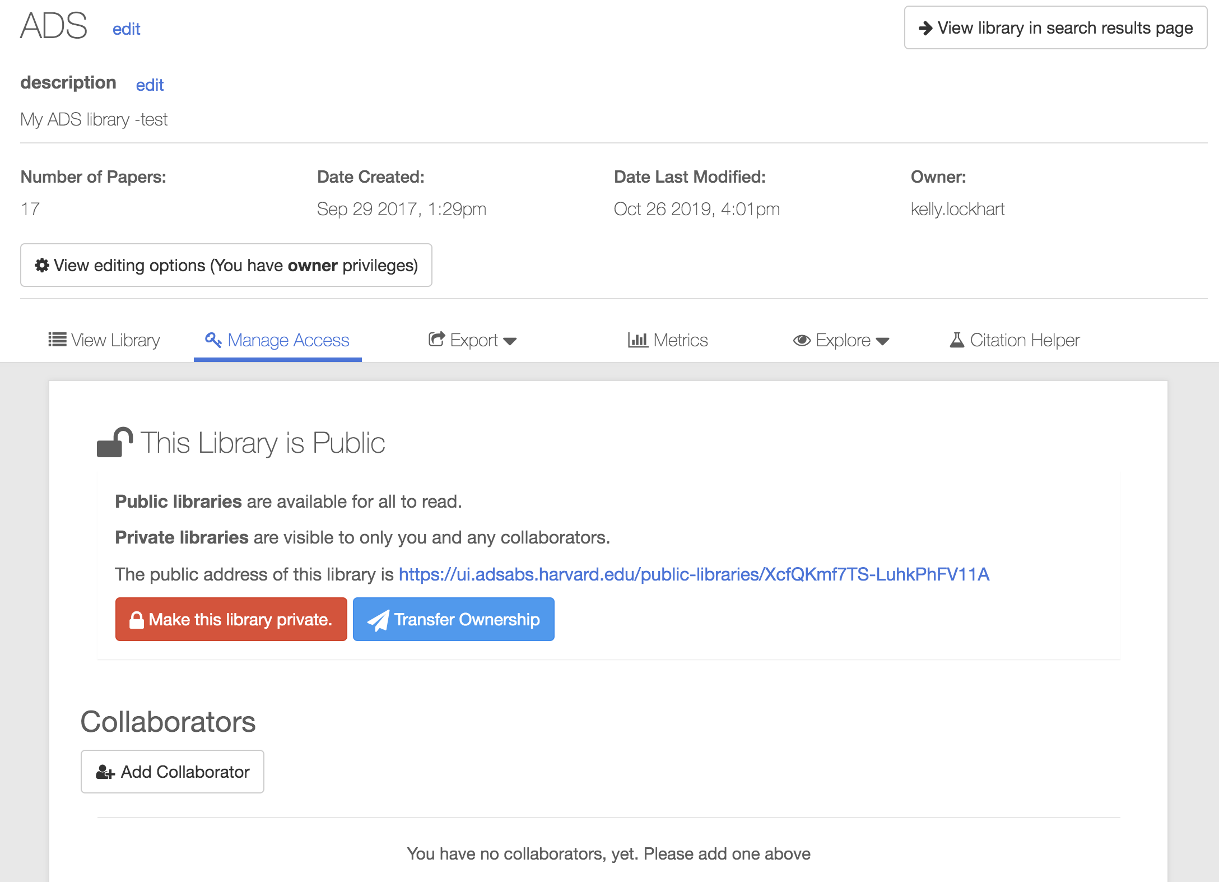
Task: Click the key icon beside Manage Access
Action: (213, 340)
